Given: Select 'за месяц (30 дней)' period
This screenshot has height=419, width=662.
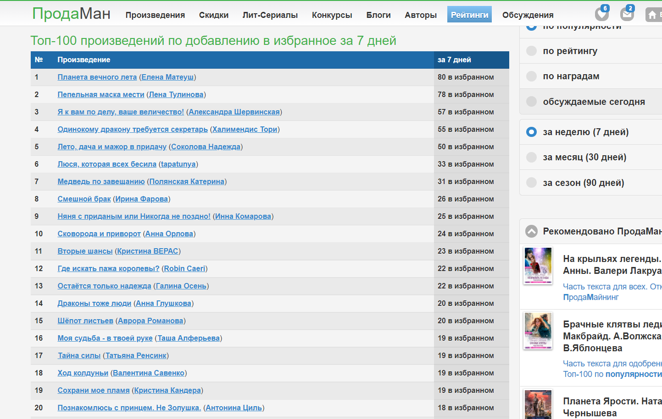Looking at the screenshot, I should point(531,157).
